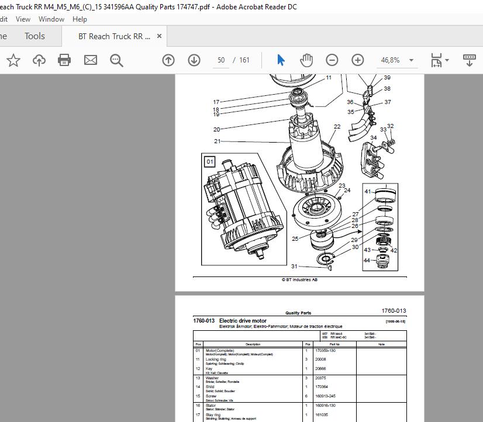Click the page number field showing 50
Screen dimensions: 483x422
tap(221, 60)
